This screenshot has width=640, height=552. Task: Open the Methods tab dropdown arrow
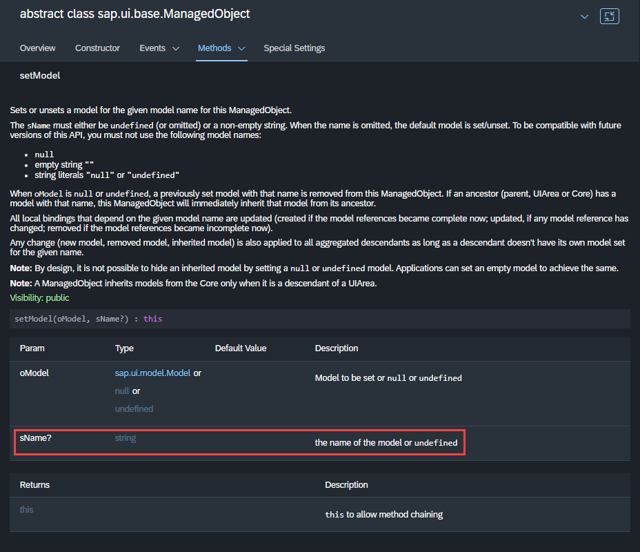(x=241, y=48)
